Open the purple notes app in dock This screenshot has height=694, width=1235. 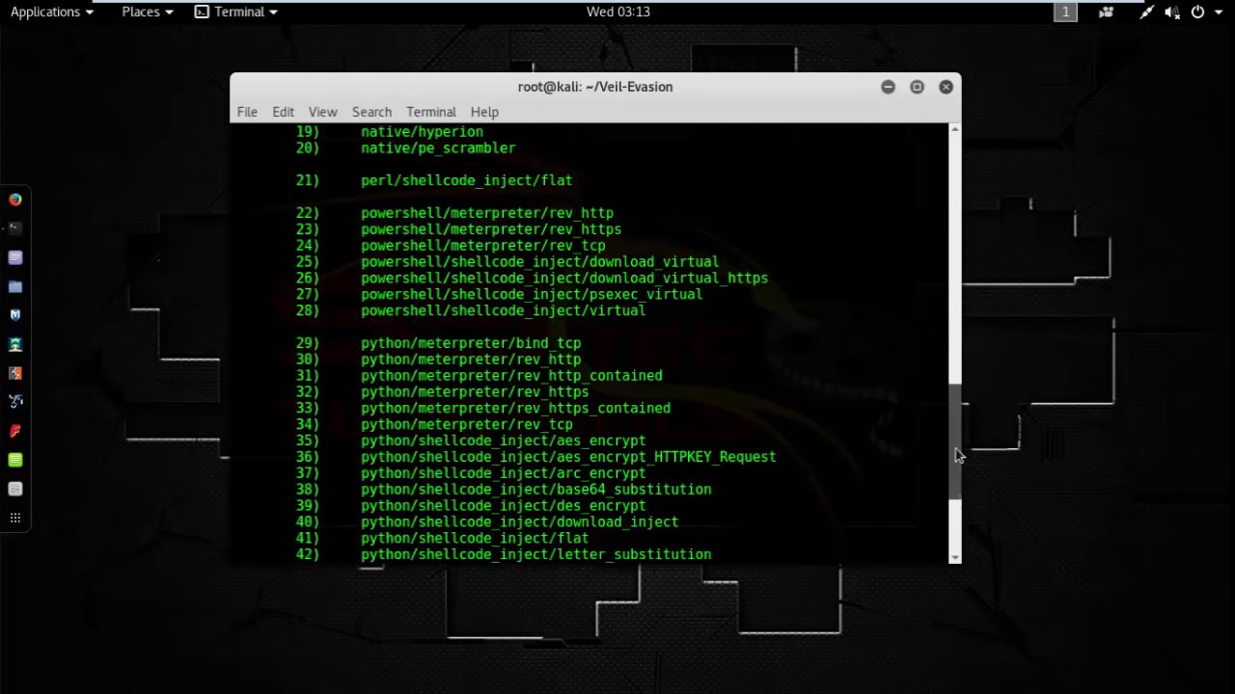tap(15, 257)
